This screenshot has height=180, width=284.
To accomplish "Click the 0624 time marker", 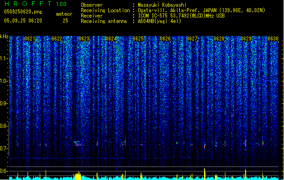I will click(111, 39).
